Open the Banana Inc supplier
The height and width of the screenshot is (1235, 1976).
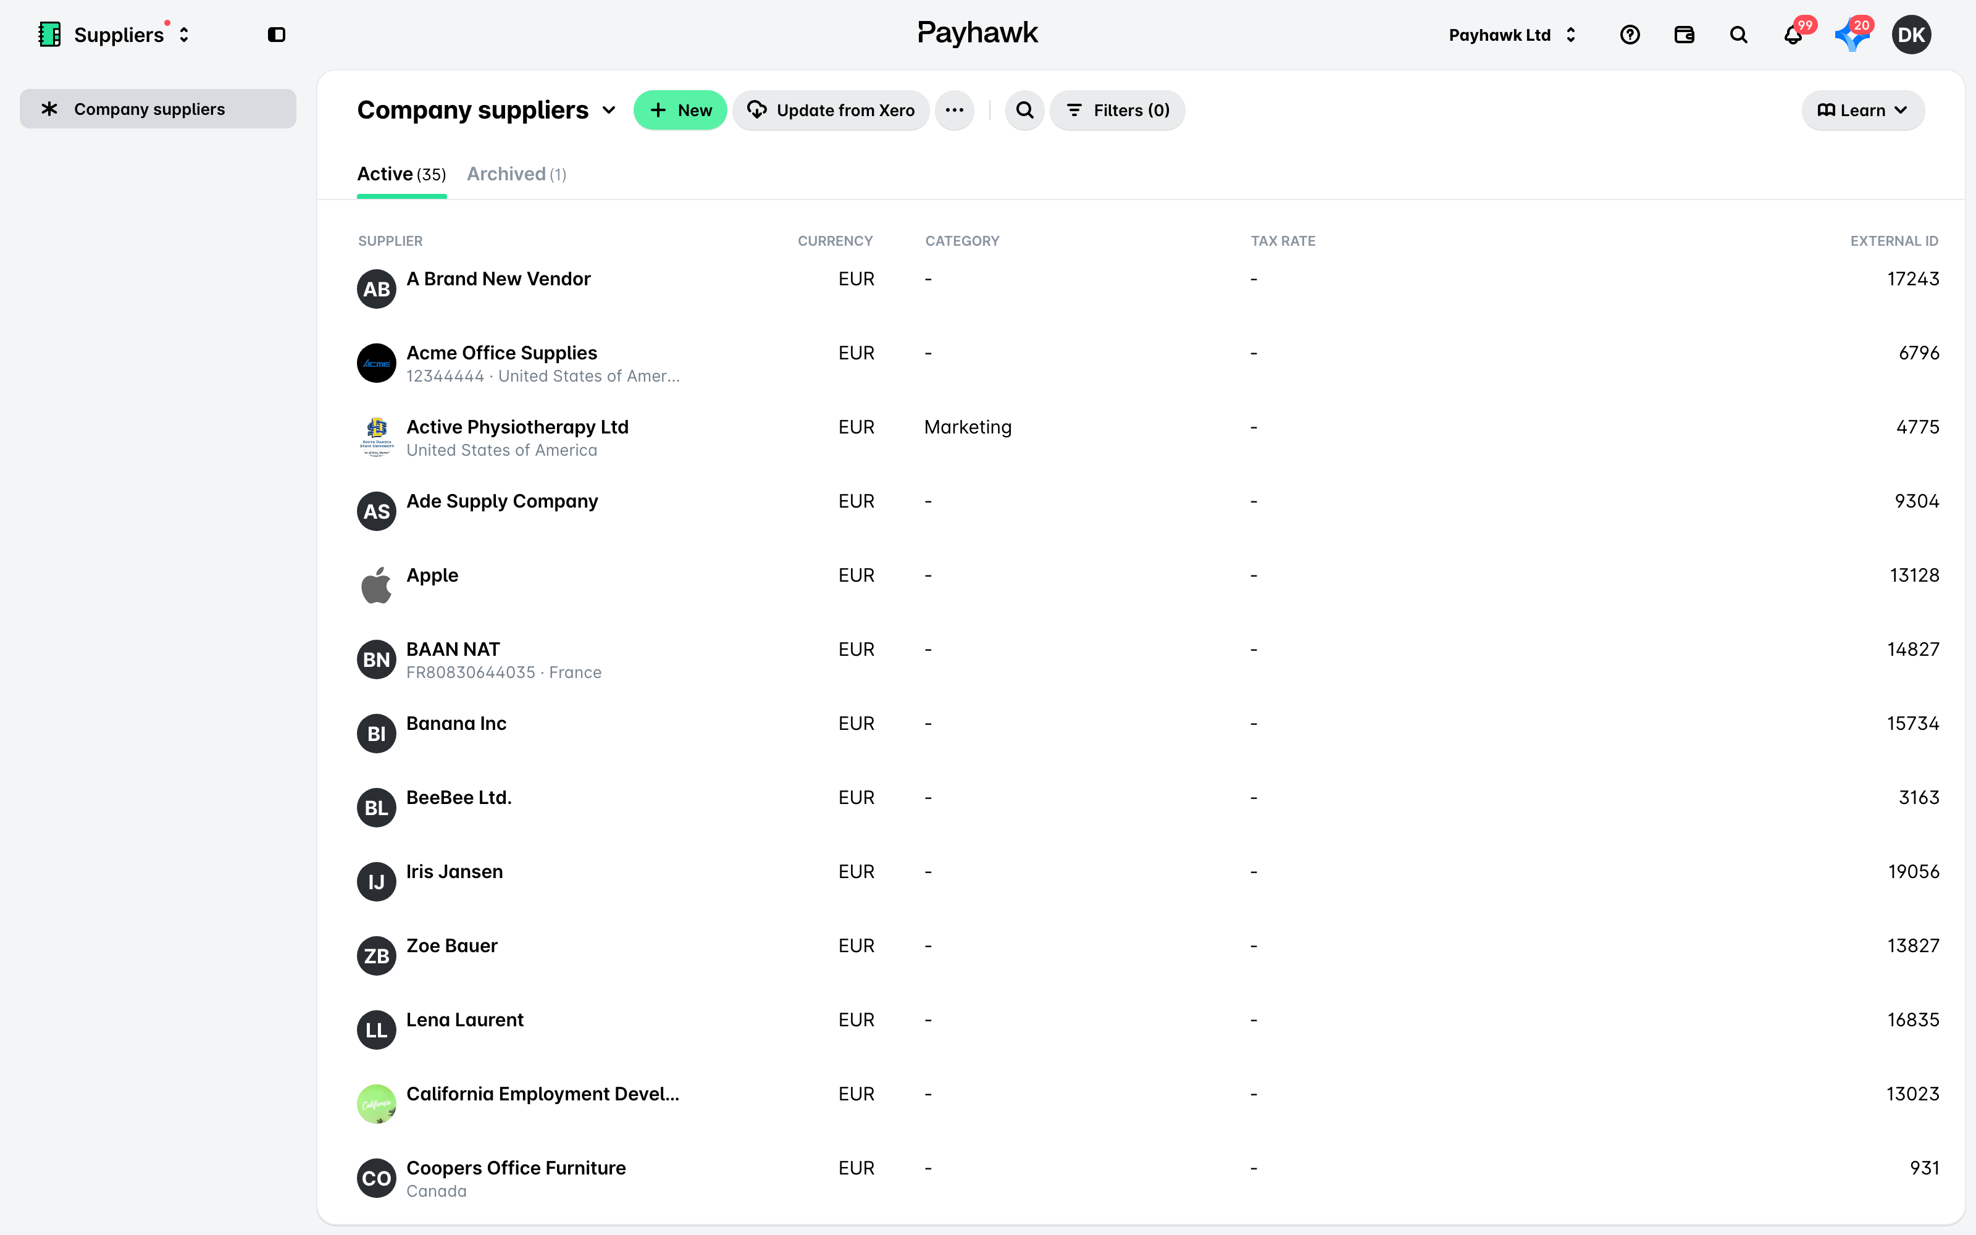coord(456,723)
